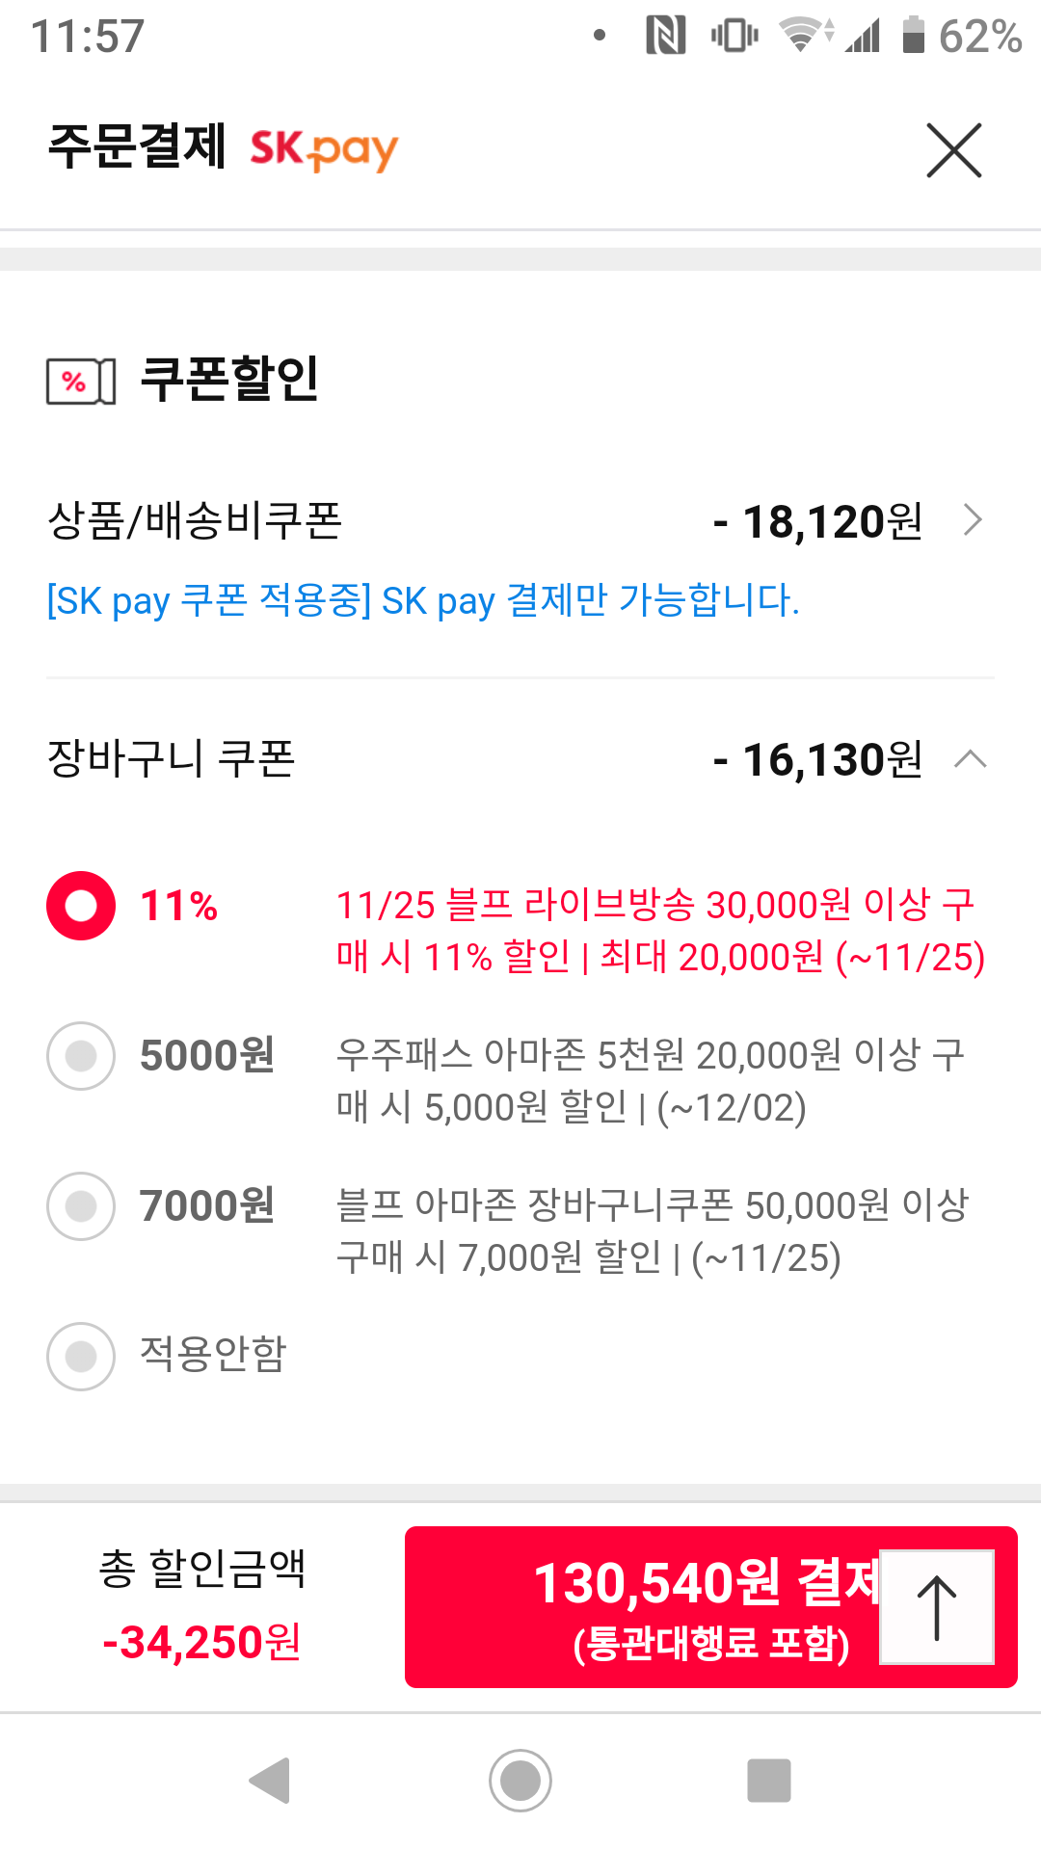Tap the battery status icon

click(x=913, y=37)
